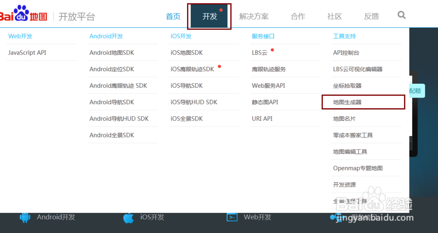The image size is (438, 233).
Task: Open the 开发 nav menu
Action: point(209,17)
